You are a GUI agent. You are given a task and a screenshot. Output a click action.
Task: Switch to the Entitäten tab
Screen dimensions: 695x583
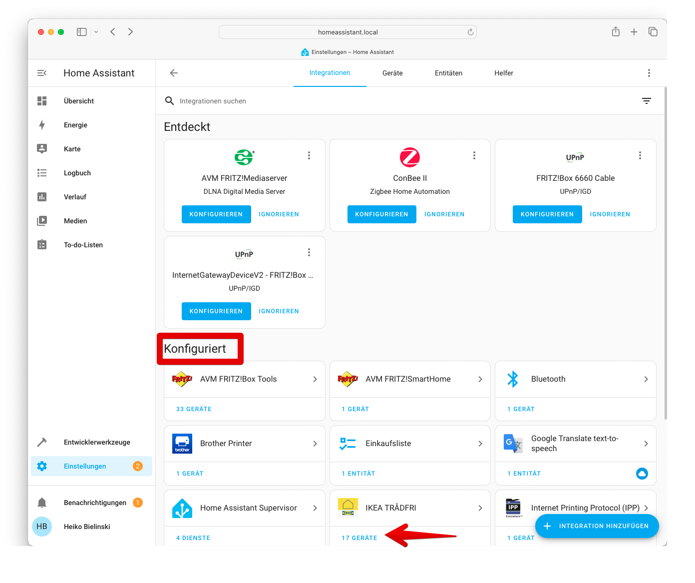point(448,73)
